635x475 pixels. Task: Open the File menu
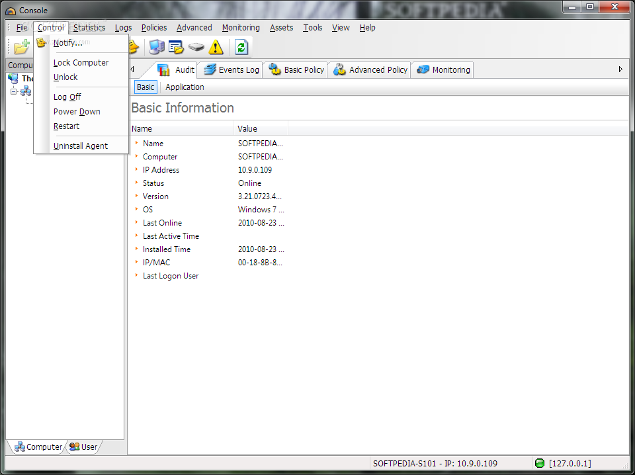pyautogui.click(x=22, y=28)
